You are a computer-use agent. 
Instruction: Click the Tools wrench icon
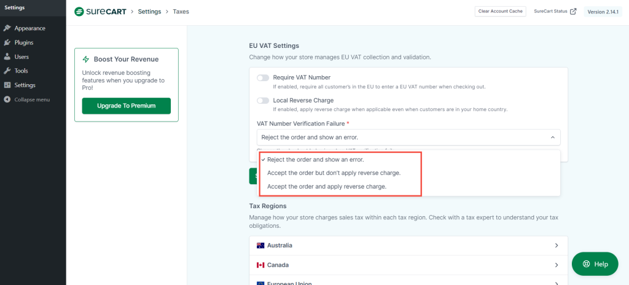click(x=7, y=71)
